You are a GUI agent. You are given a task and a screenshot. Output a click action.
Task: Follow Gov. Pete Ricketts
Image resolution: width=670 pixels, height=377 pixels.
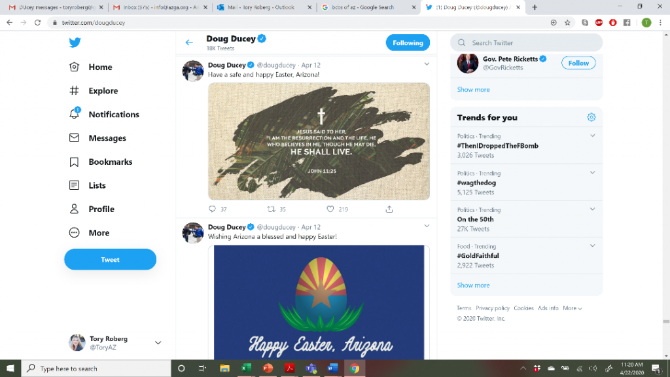[578, 63]
